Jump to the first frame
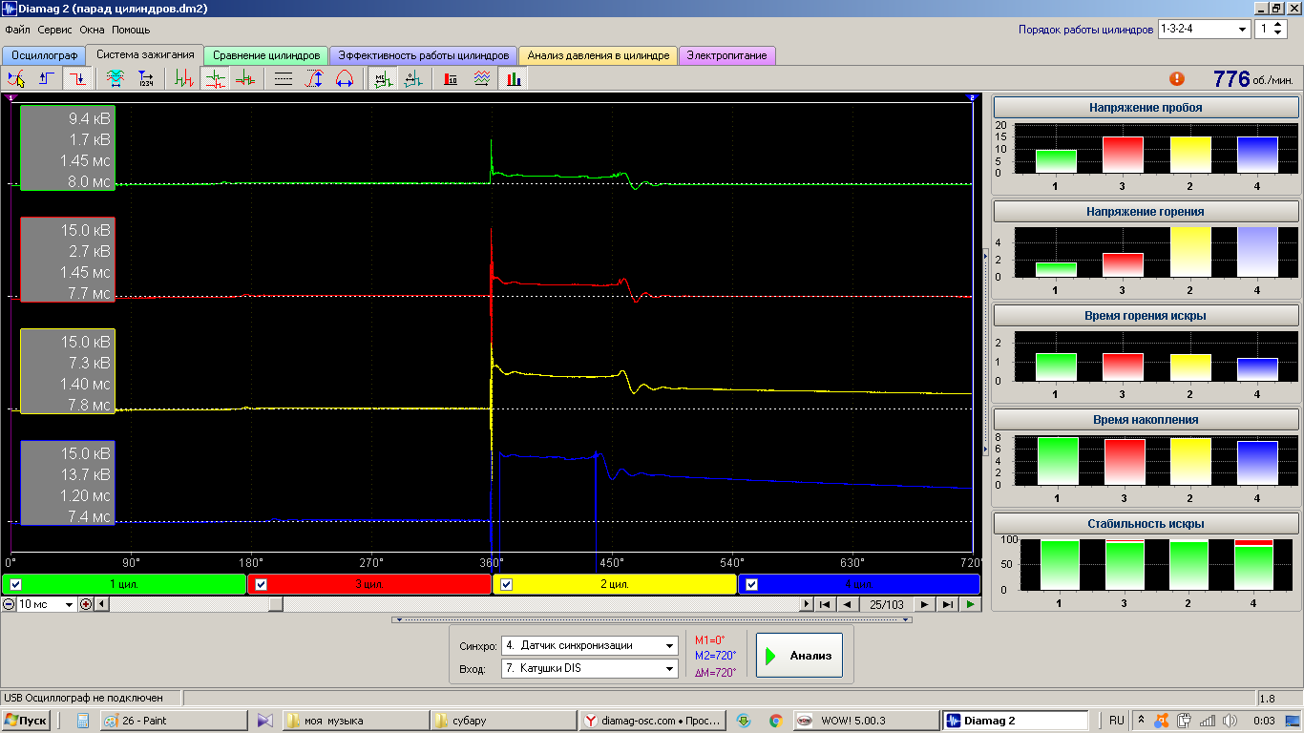 (x=825, y=604)
